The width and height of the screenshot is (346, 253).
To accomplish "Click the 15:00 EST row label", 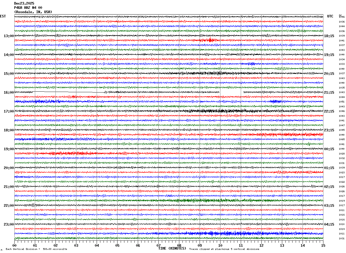I will pos(9,74).
